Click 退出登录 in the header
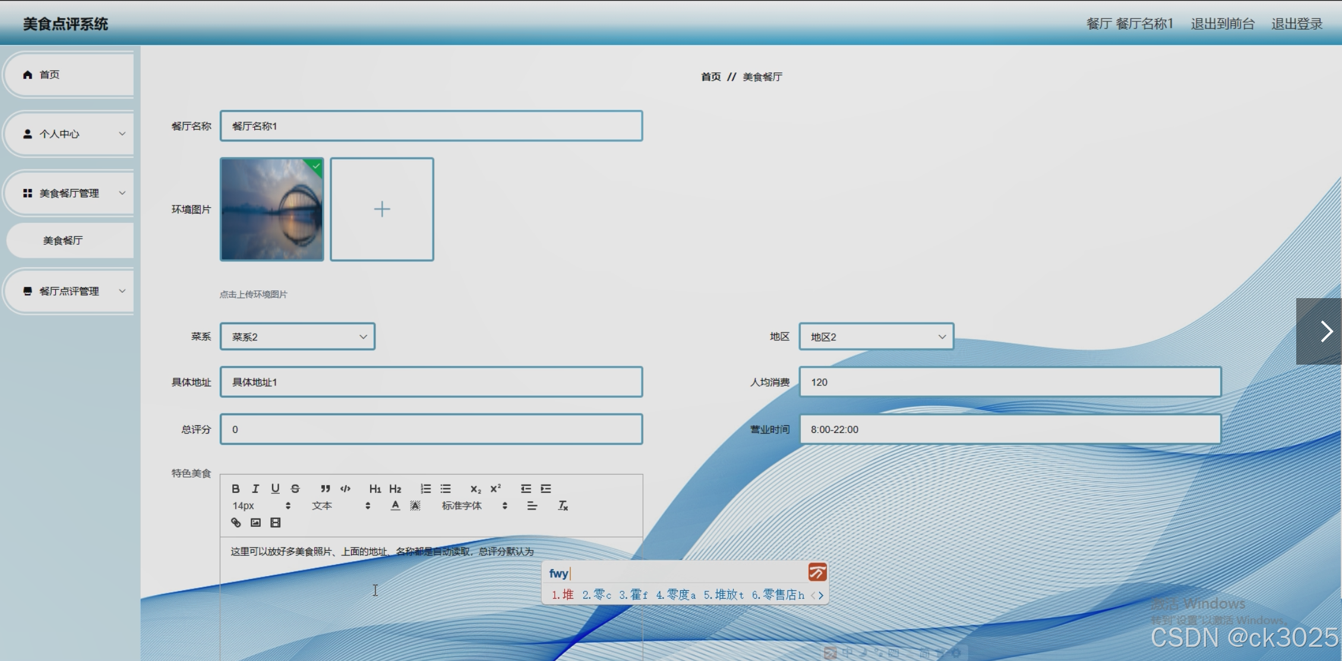 [1296, 24]
